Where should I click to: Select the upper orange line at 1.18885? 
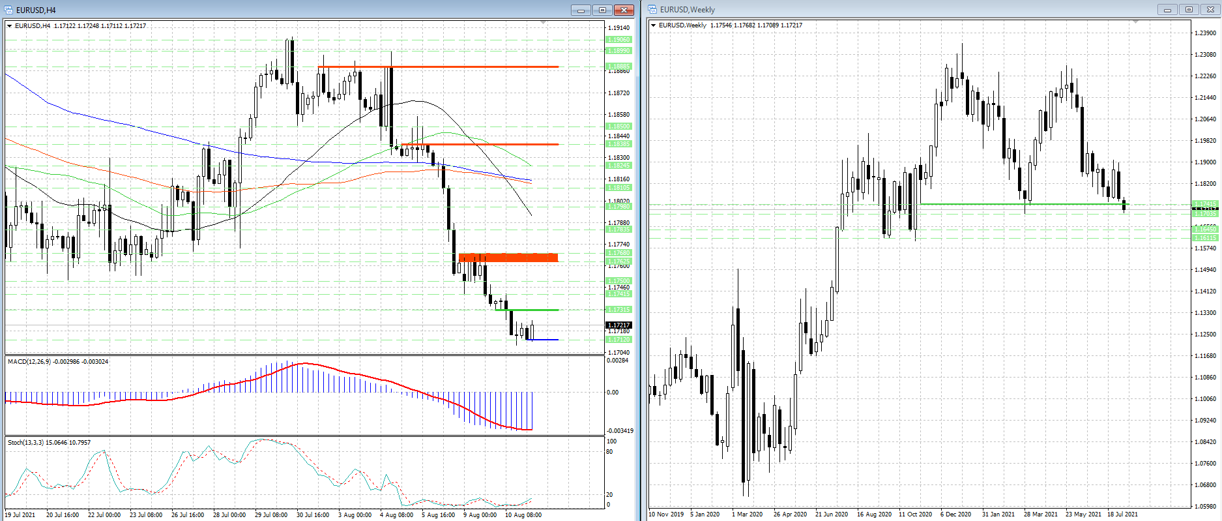pyautogui.click(x=438, y=67)
